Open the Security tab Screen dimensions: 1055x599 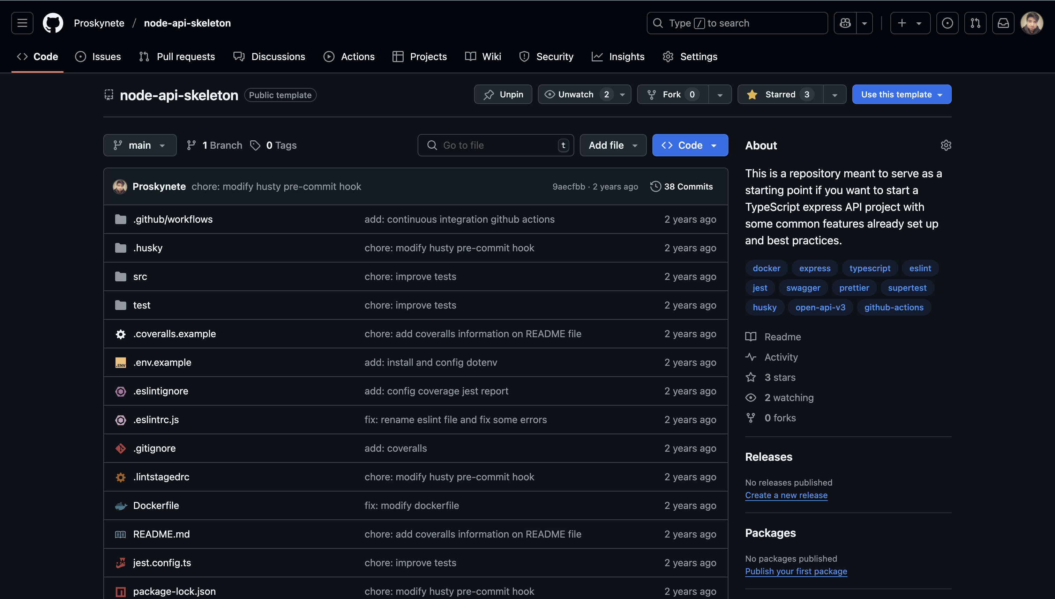(x=546, y=56)
